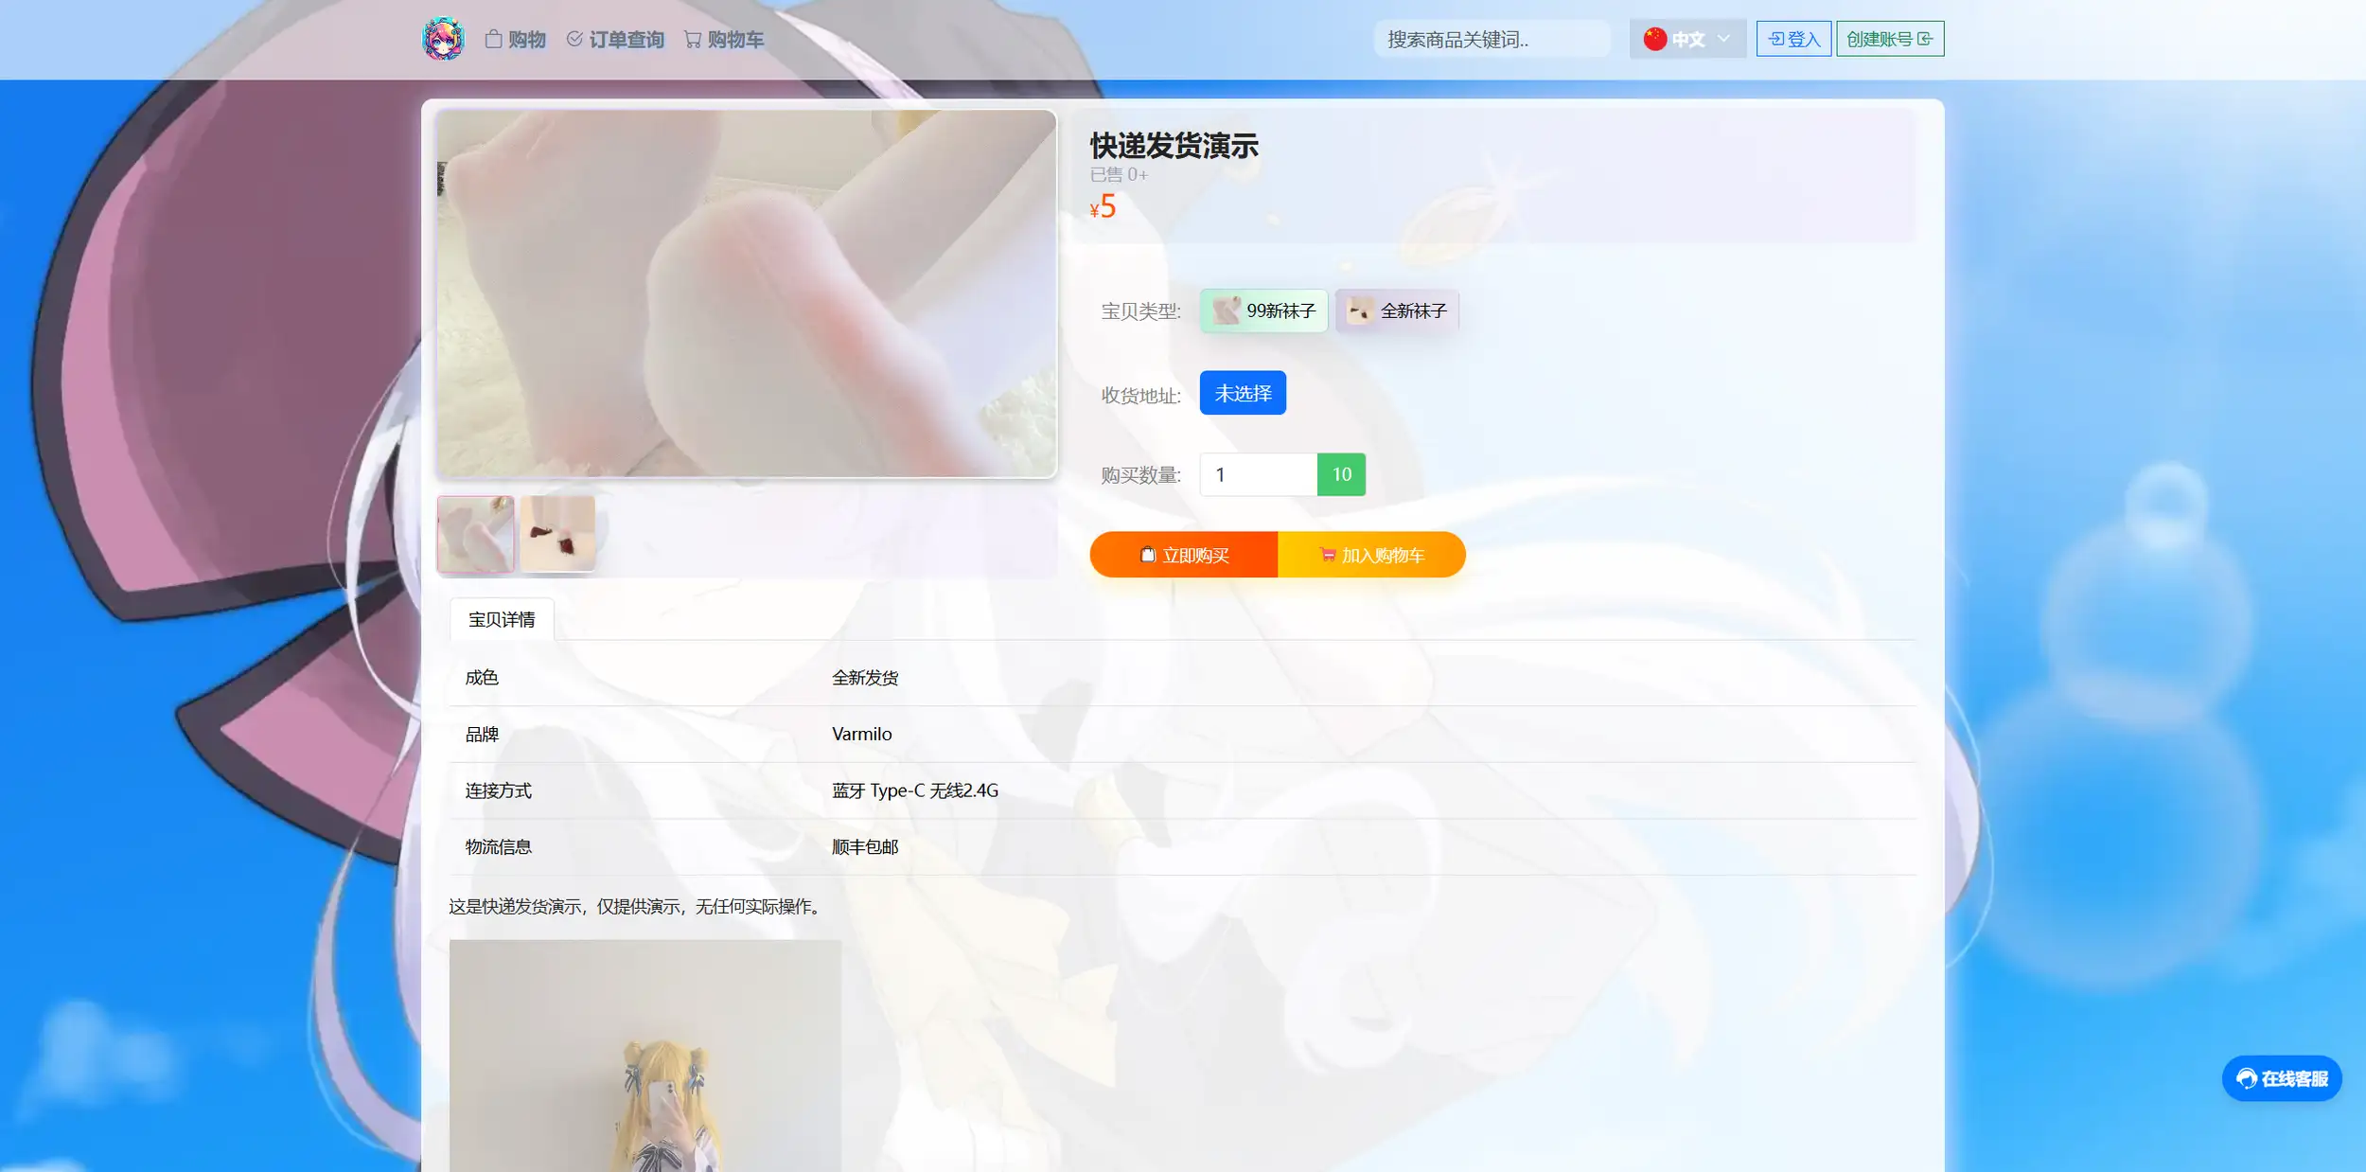Click the checkmark icon beside 订单查询
This screenshot has height=1172, width=2366.
pos(575,39)
